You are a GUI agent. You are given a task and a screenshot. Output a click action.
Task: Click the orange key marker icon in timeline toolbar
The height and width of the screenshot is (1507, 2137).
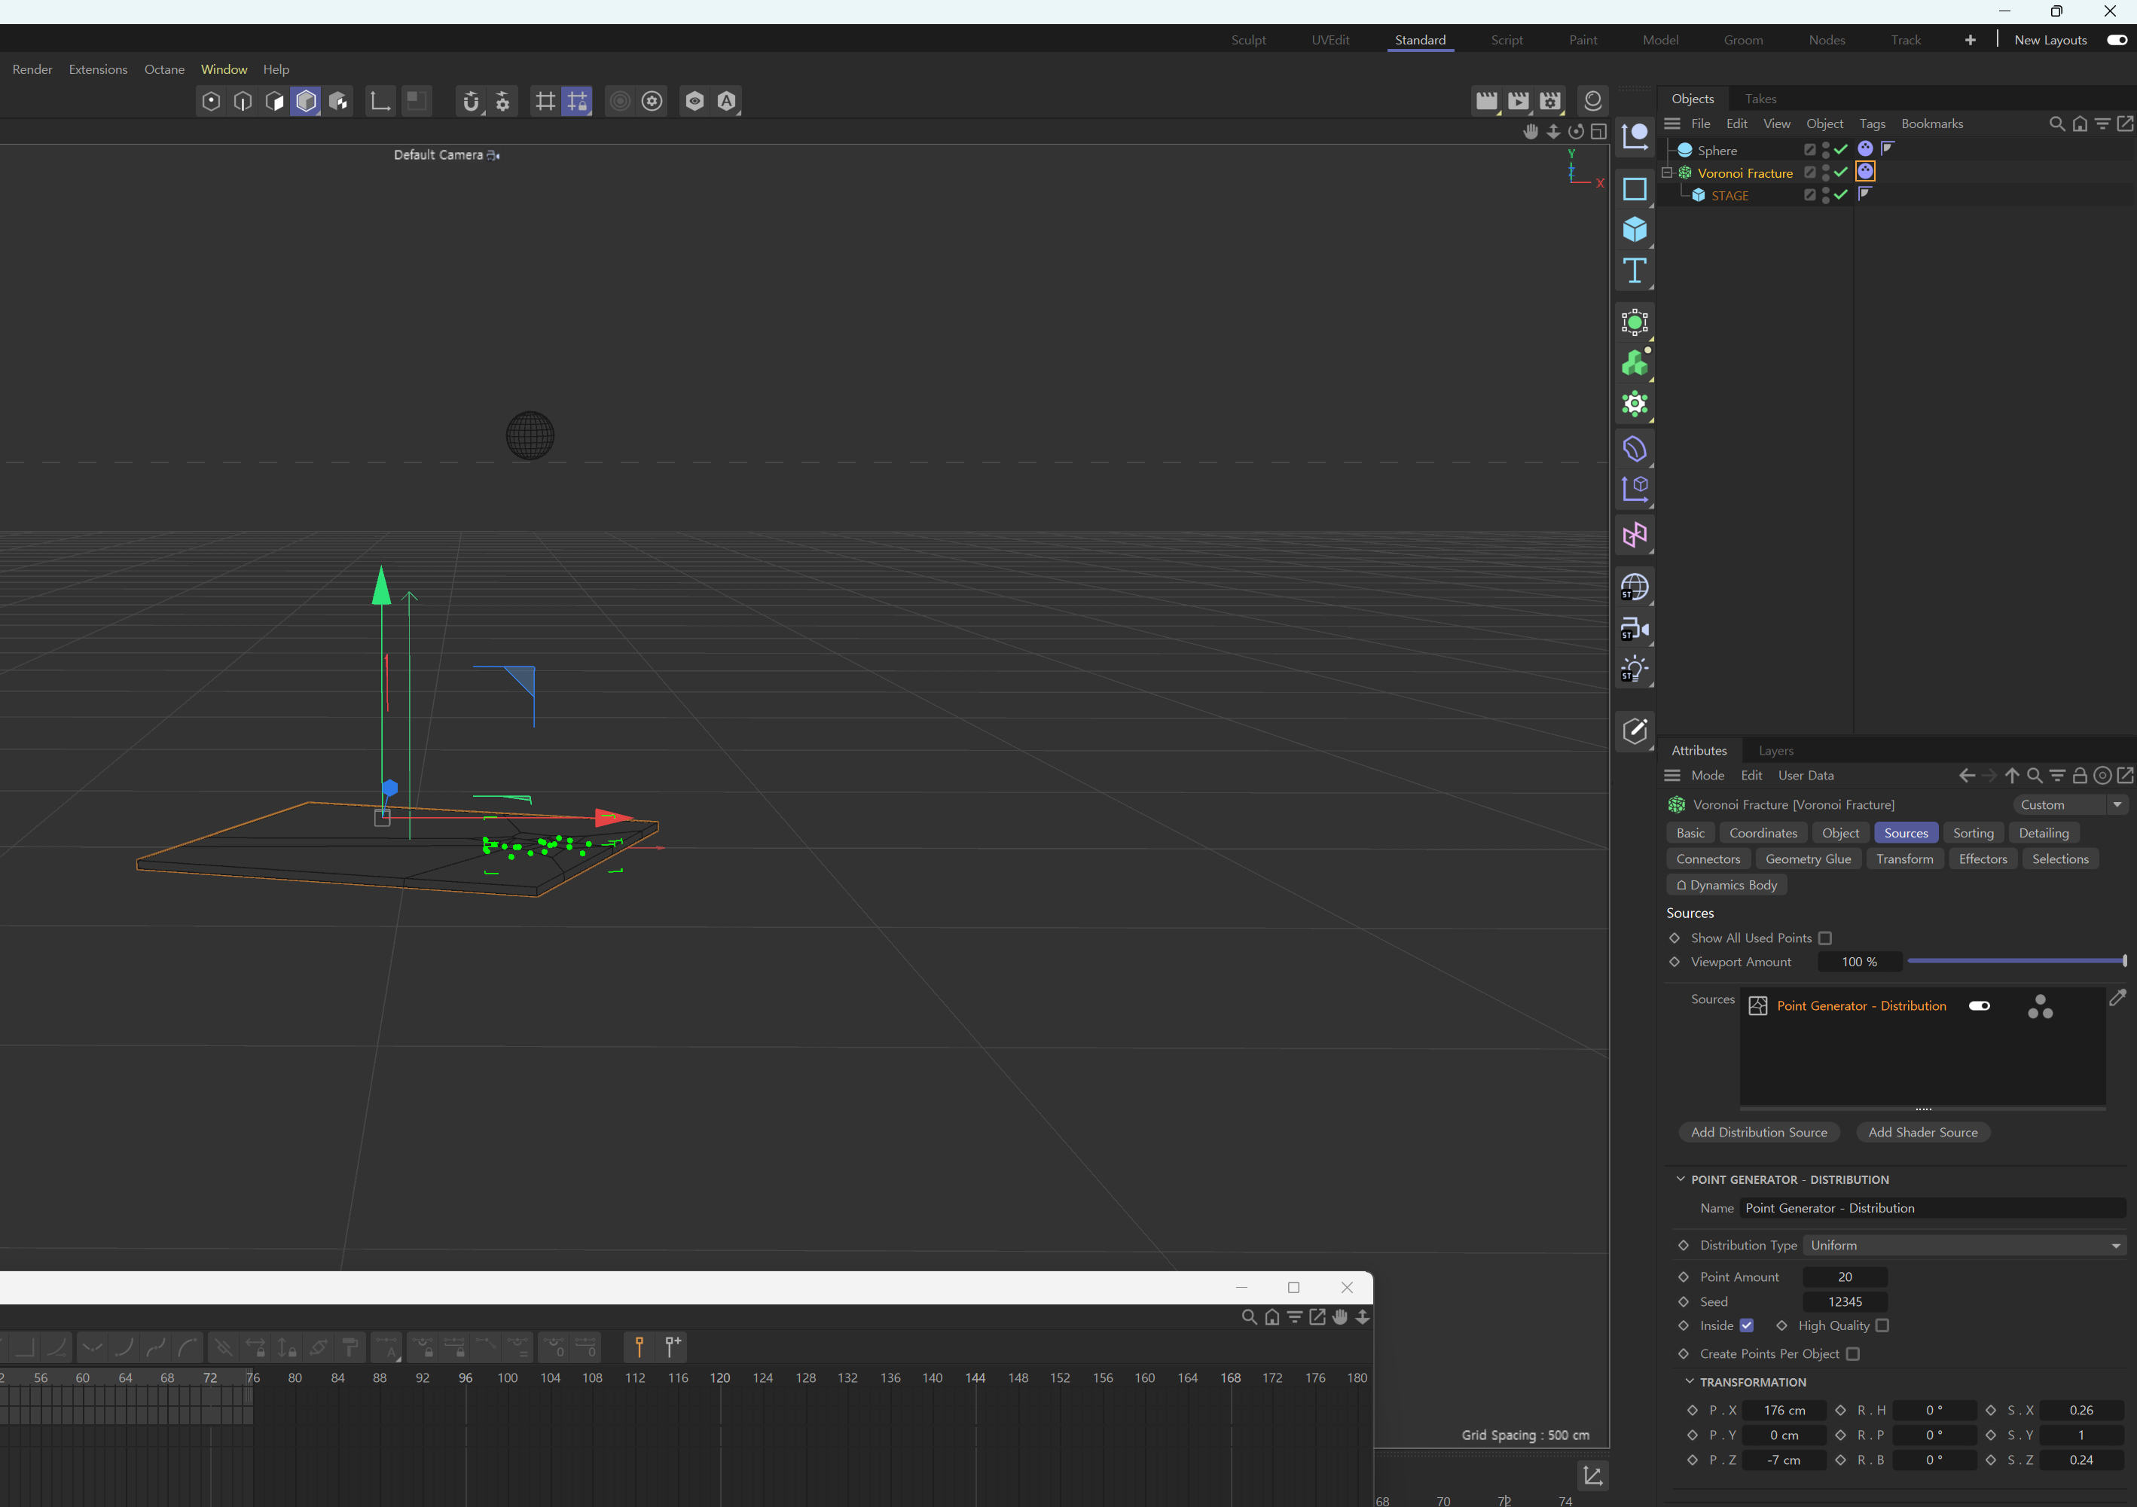pos(640,1347)
